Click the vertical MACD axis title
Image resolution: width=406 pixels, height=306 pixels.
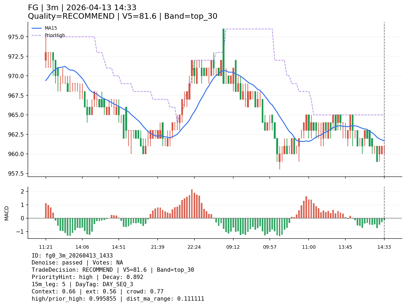point(7,213)
